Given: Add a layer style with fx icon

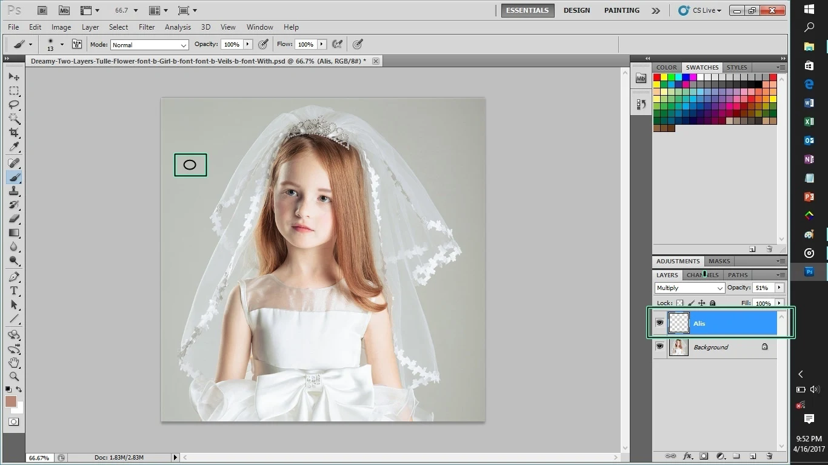Looking at the screenshot, I should pos(687,456).
